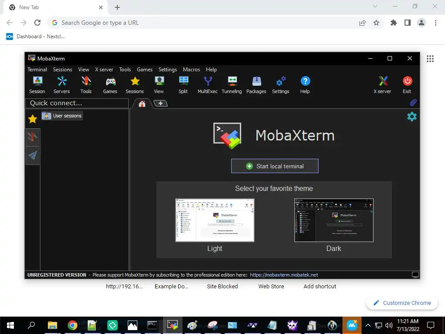
Task: Open the Sessions star toolbar icon
Action: pos(135,85)
